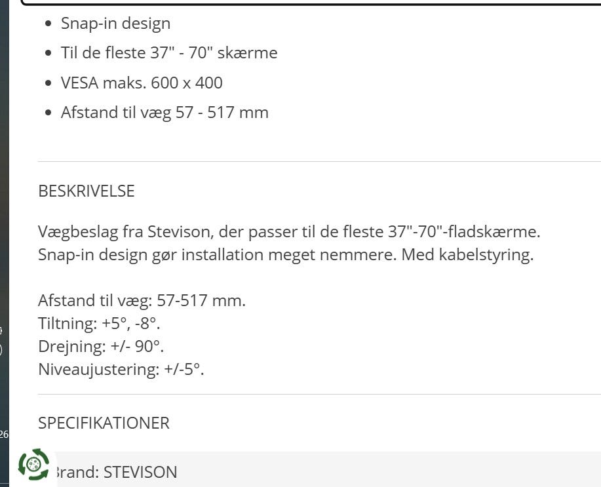Click the dark left sidebar strip
601x487 pixels.
[4, 197]
